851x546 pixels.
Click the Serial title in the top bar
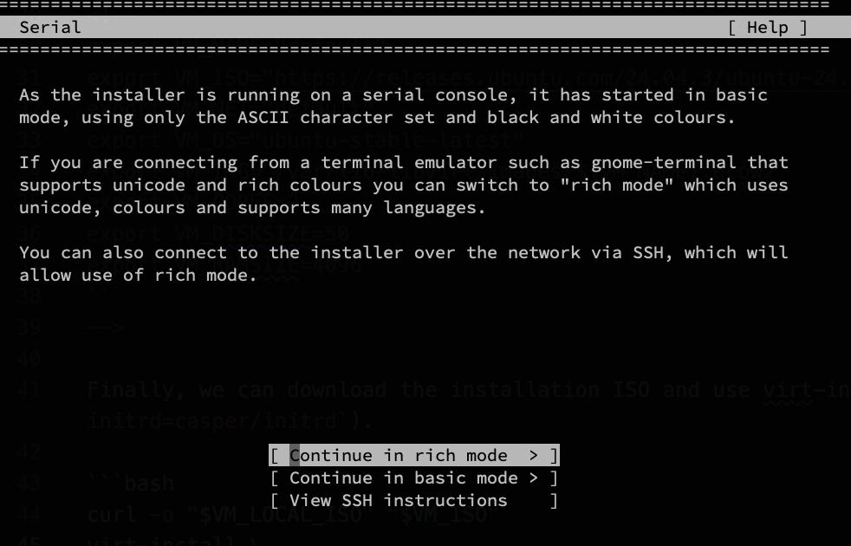point(51,27)
